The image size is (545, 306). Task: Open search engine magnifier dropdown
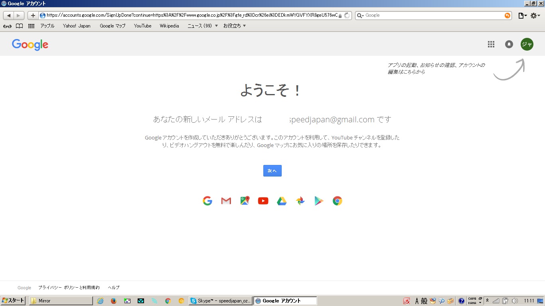360,16
